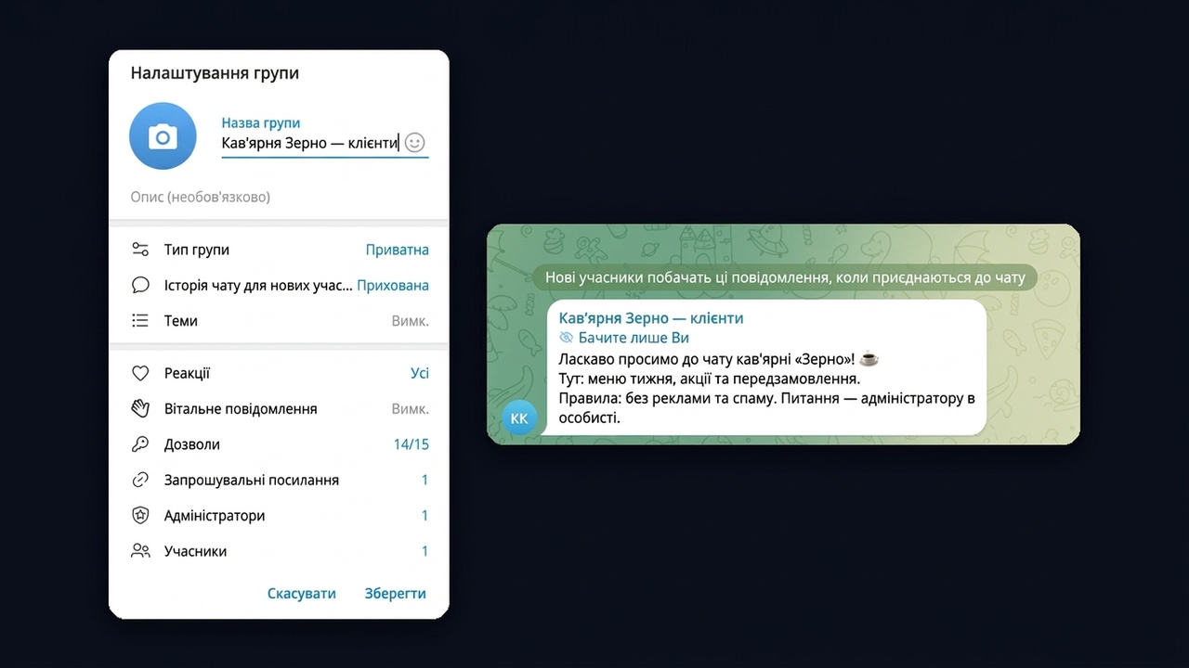1189x668 pixels.
Task: Click the waving hand greeting icon
Action: tap(140, 409)
